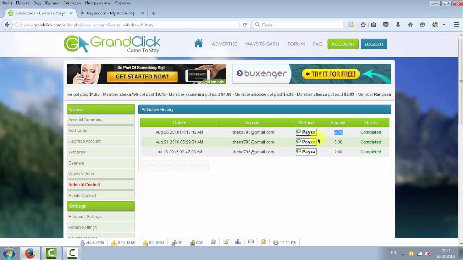The width and height of the screenshot is (463, 260).
Task: Open Withdraw in the sidebar
Action: click(x=101, y=152)
